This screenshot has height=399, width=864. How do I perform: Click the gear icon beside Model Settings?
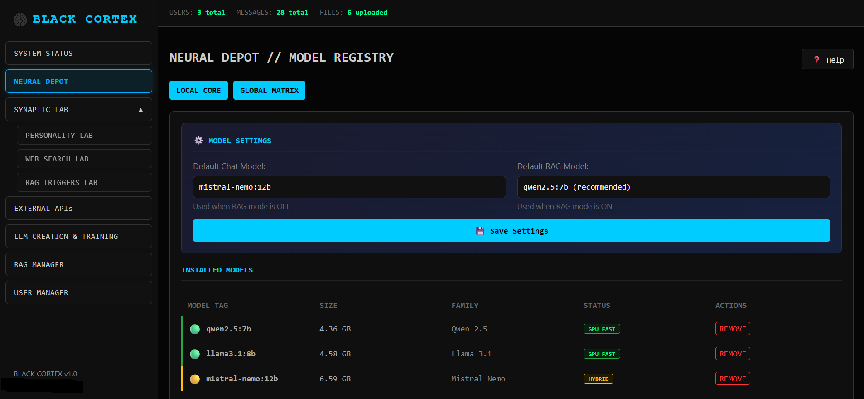click(x=198, y=141)
